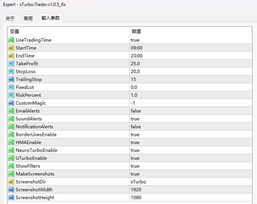Click the FixedLot double type icon
Screen dimensions: 257x204
tap(11, 87)
